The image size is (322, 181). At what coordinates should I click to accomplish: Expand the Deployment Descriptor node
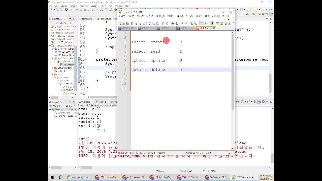point(53,49)
